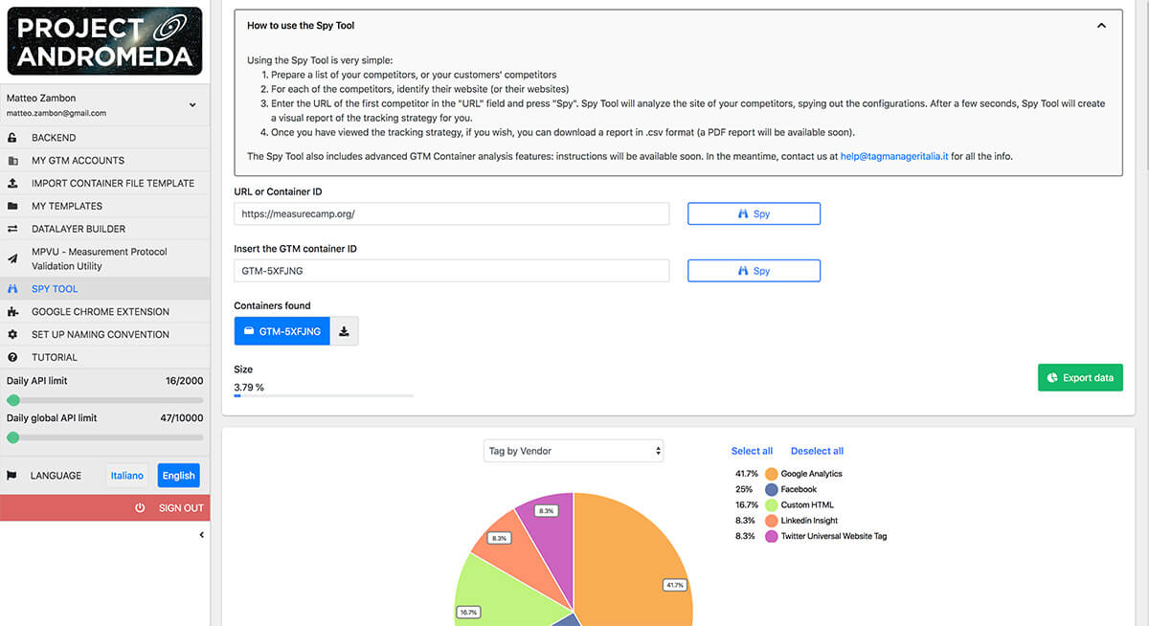Expand the Matteo Zambon account menu
The image size is (1149, 626).
[x=192, y=105]
